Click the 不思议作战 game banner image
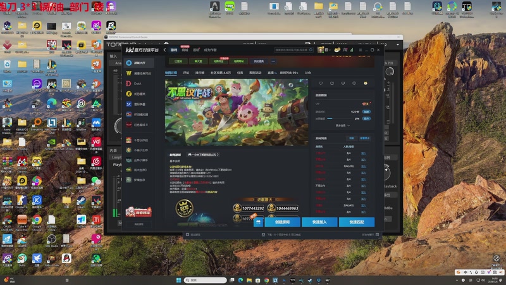506x285 pixels. tap(237, 112)
